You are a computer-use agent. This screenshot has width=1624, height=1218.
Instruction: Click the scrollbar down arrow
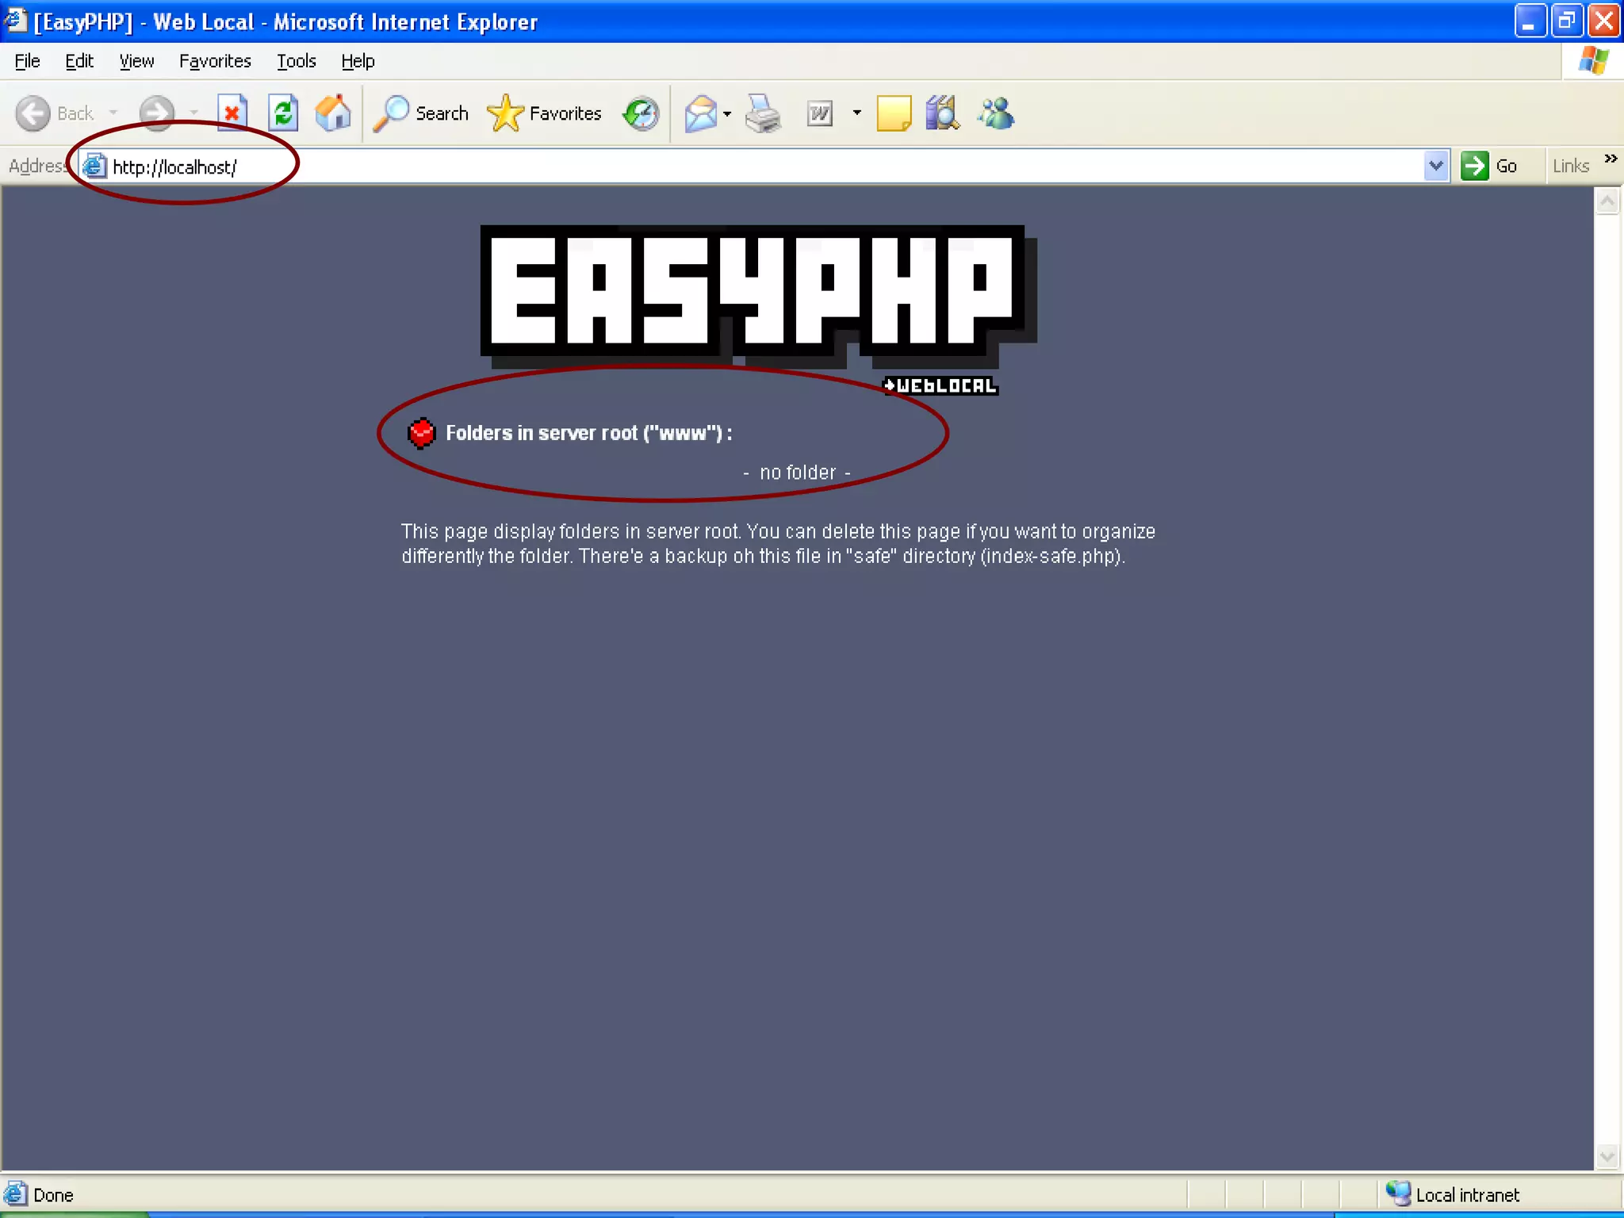point(1607,1156)
